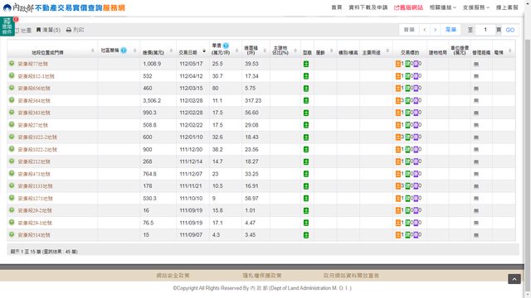This screenshot has height=298, width=531.
Task: Open the bookmarked 清單(5) list
Action: (48, 30)
